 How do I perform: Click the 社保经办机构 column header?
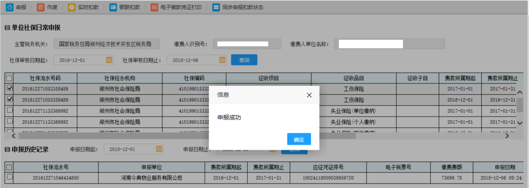click(120, 78)
